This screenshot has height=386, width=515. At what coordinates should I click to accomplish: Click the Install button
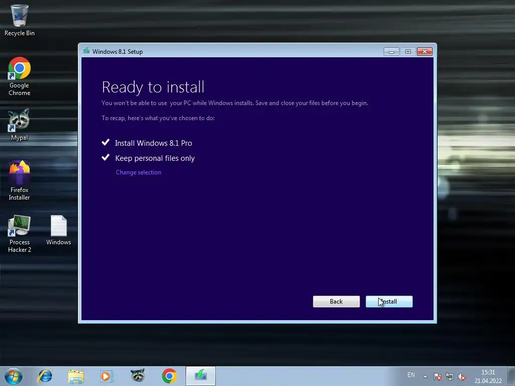click(x=389, y=302)
